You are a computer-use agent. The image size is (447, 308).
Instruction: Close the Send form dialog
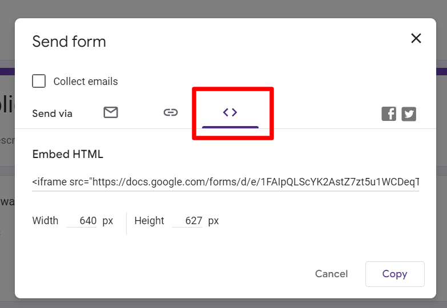coord(416,38)
